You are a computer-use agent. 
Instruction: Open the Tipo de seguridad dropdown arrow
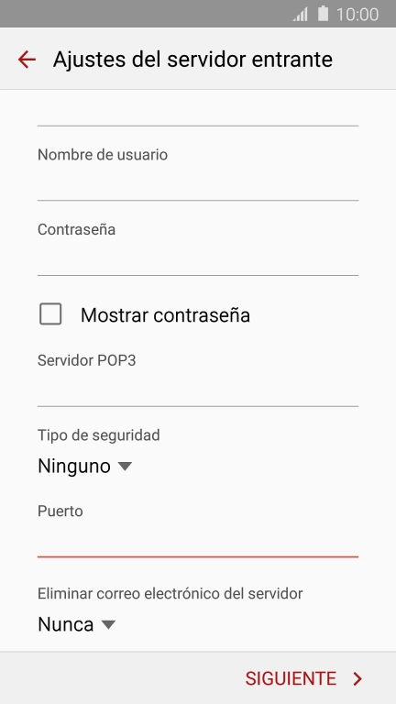(x=125, y=467)
